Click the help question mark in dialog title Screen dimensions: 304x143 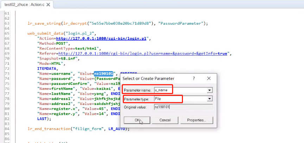194,79
